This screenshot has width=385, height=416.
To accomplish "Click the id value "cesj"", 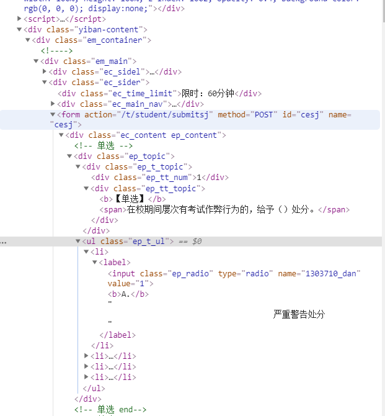I will (x=310, y=115).
